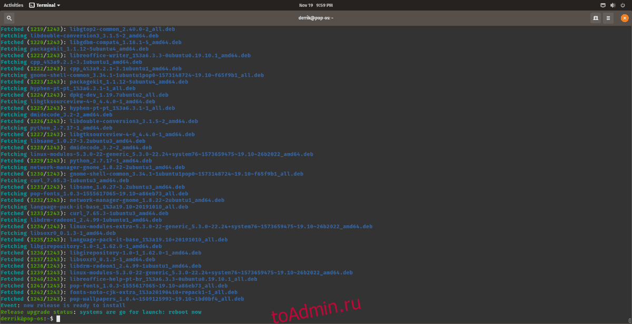
Task: Click the Fetched 1237/1243 libsoxr0 line
Action: tap(78, 259)
